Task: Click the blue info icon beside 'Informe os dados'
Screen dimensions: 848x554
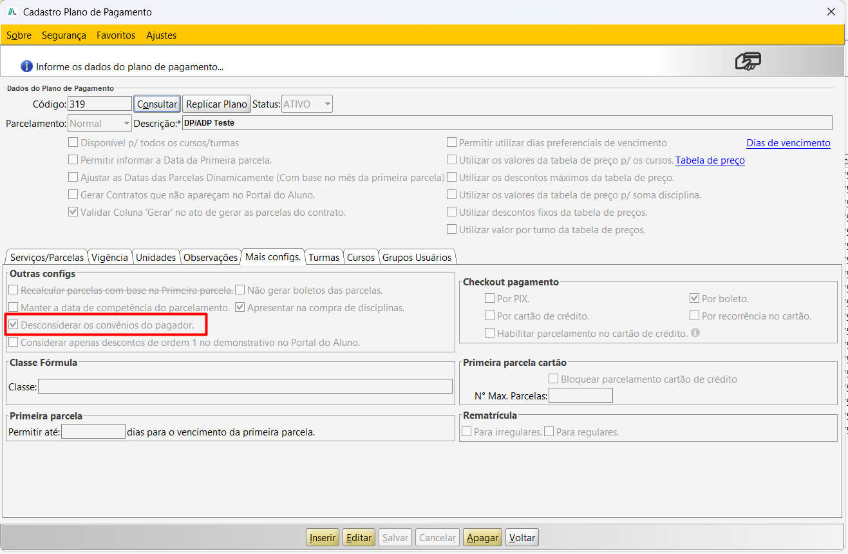Action: 26,66
